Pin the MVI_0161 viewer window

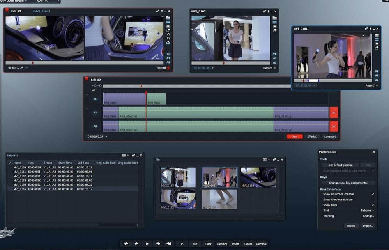[x=370, y=29]
